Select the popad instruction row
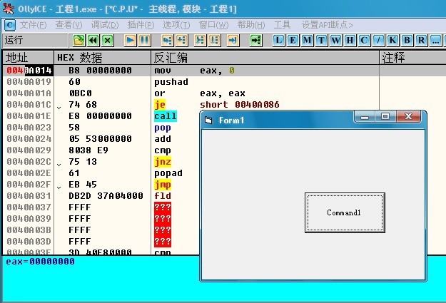The image size is (446, 303). click(168, 173)
